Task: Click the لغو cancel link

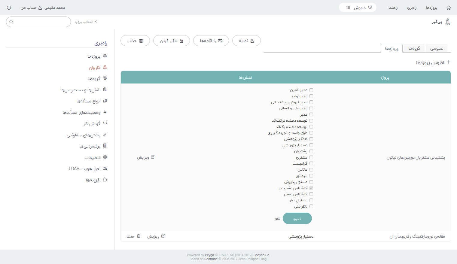Action: click(x=278, y=218)
